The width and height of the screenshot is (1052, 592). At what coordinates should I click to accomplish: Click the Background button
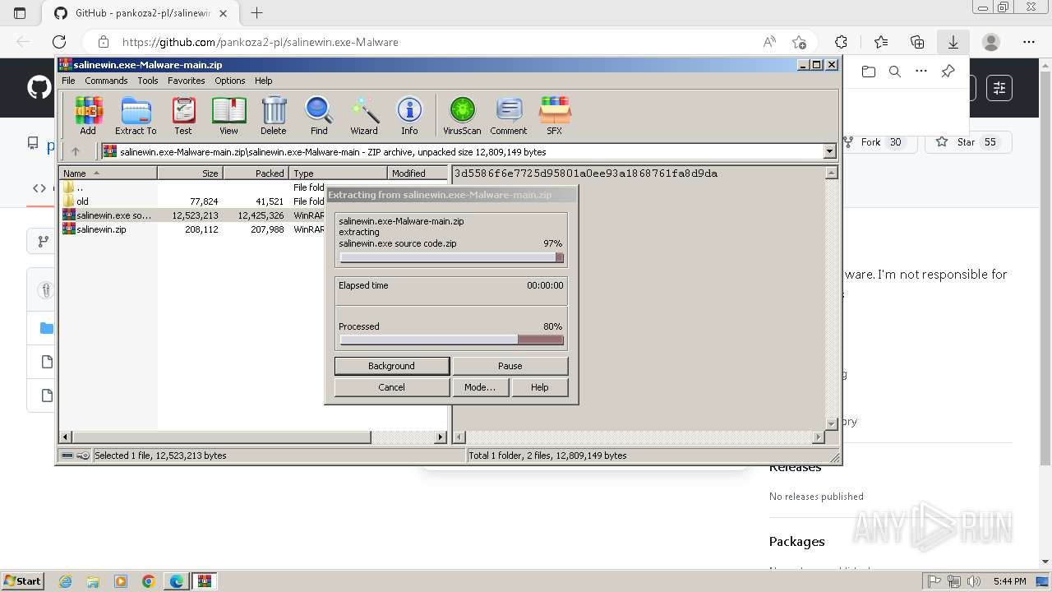[x=392, y=366]
